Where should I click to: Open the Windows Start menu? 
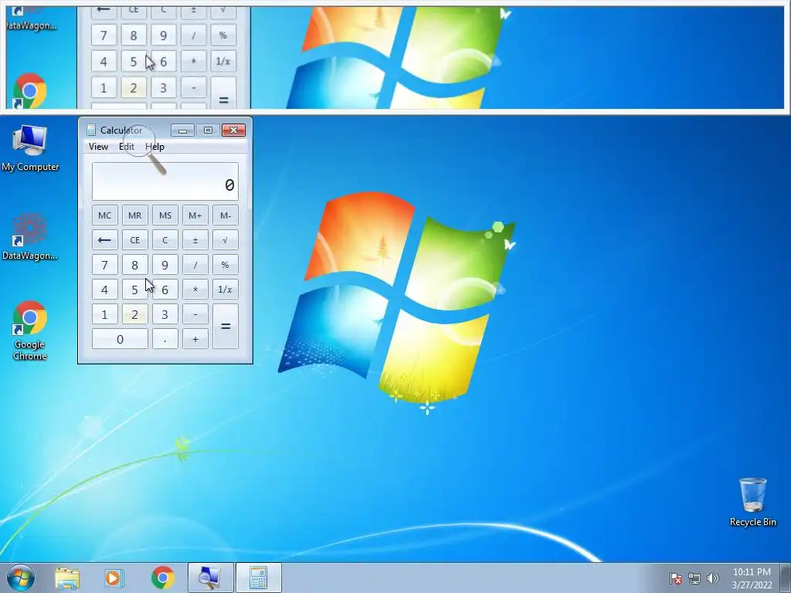point(20,578)
